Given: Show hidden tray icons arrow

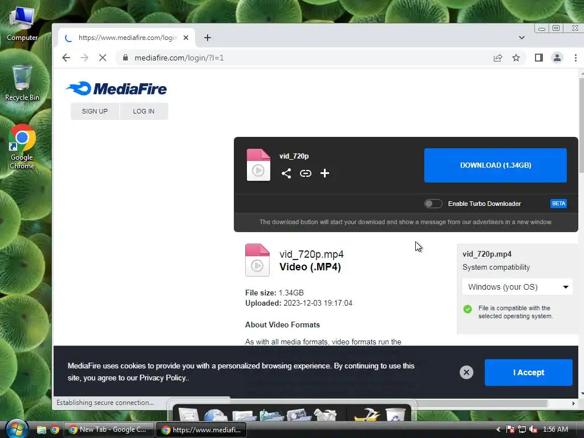Looking at the screenshot, I should pos(498,429).
